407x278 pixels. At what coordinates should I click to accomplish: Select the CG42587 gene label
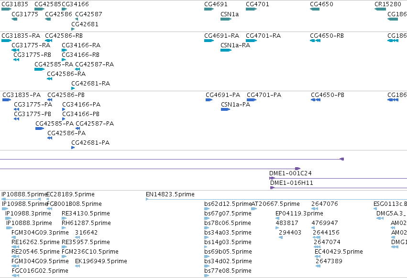pos(89,14)
